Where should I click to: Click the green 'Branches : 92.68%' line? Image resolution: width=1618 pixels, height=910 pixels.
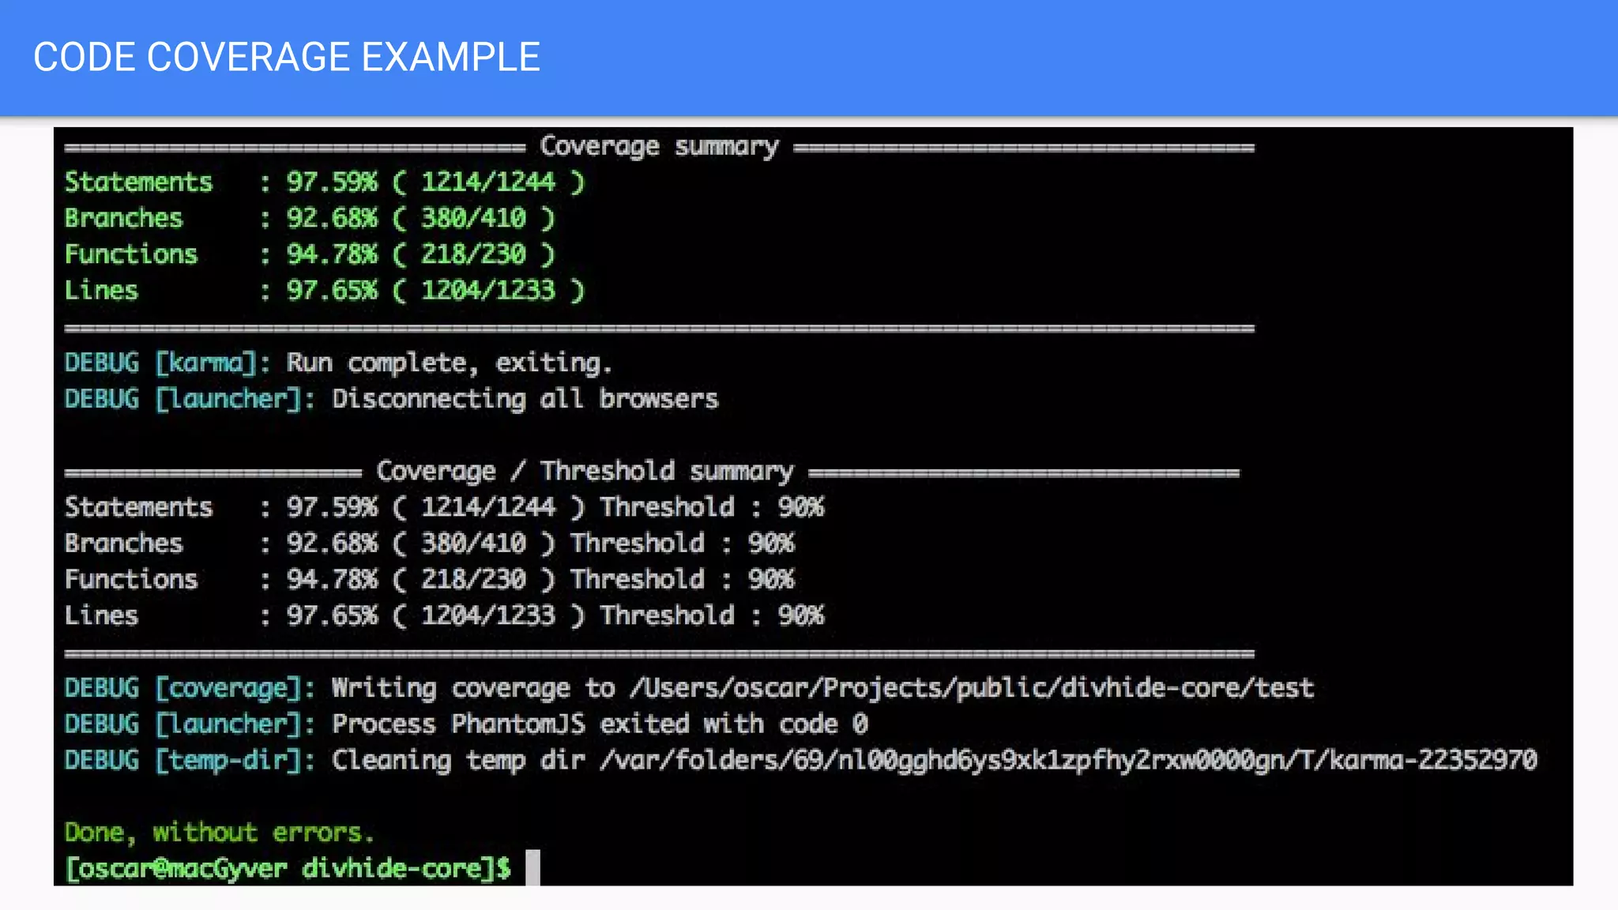(310, 219)
